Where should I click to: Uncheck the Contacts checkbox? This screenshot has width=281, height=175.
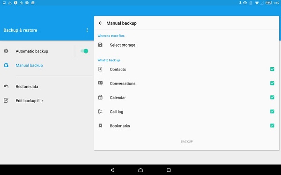tap(272, 69)
